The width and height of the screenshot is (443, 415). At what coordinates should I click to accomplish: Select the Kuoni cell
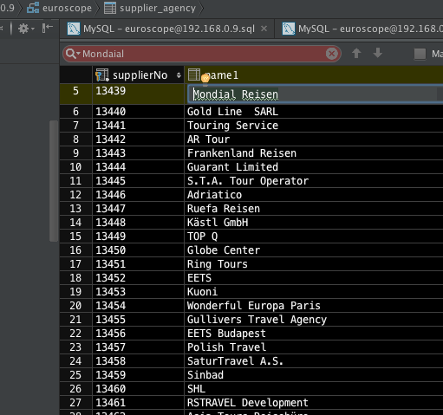coord(314,292)
